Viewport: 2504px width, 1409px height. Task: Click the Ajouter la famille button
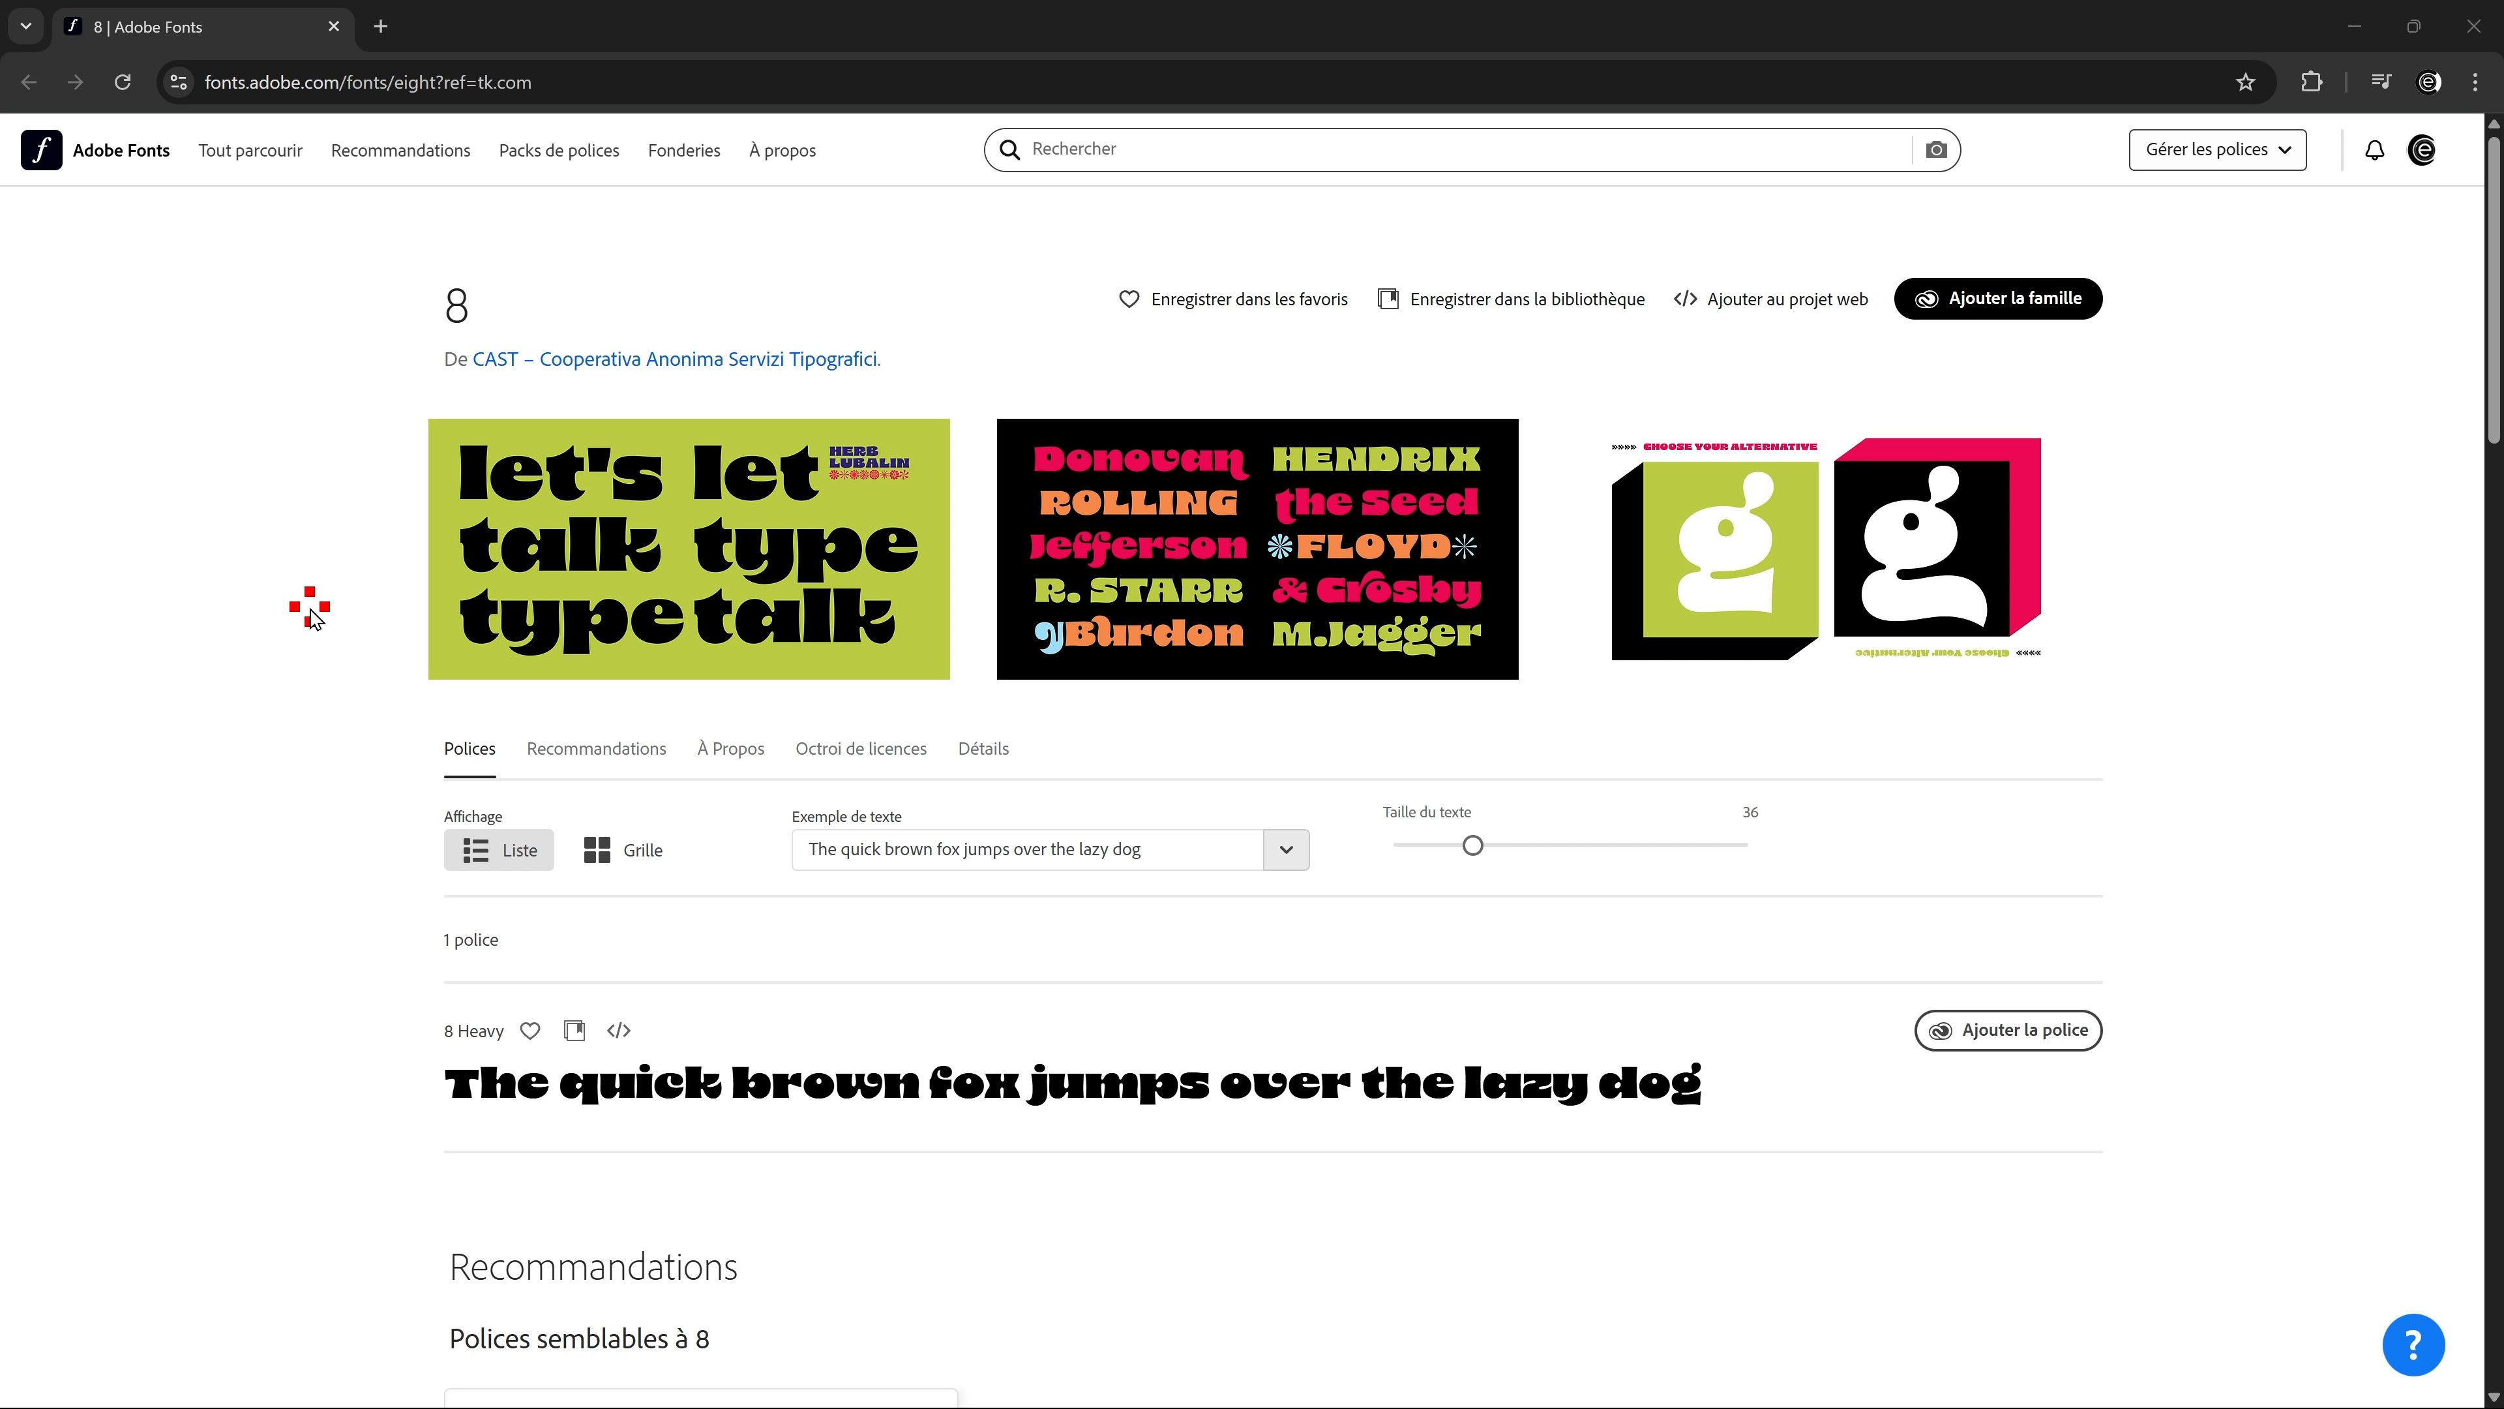click(x=1997, y=299)
